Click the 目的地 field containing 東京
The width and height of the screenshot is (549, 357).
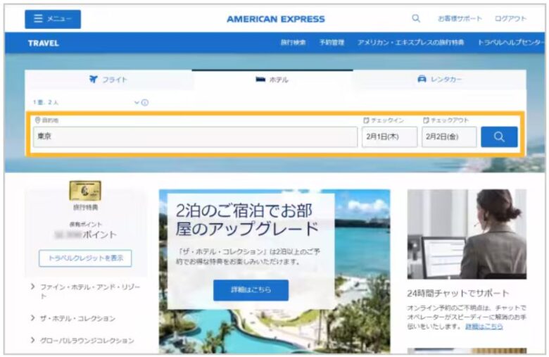click(x=195, y=137)
